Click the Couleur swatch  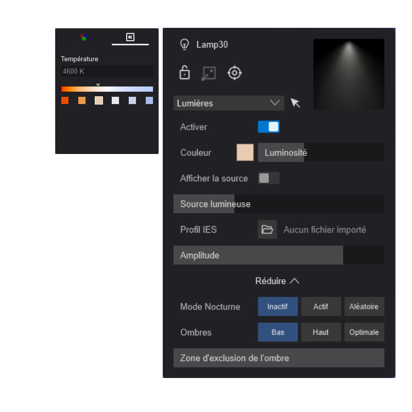[245, 152]
